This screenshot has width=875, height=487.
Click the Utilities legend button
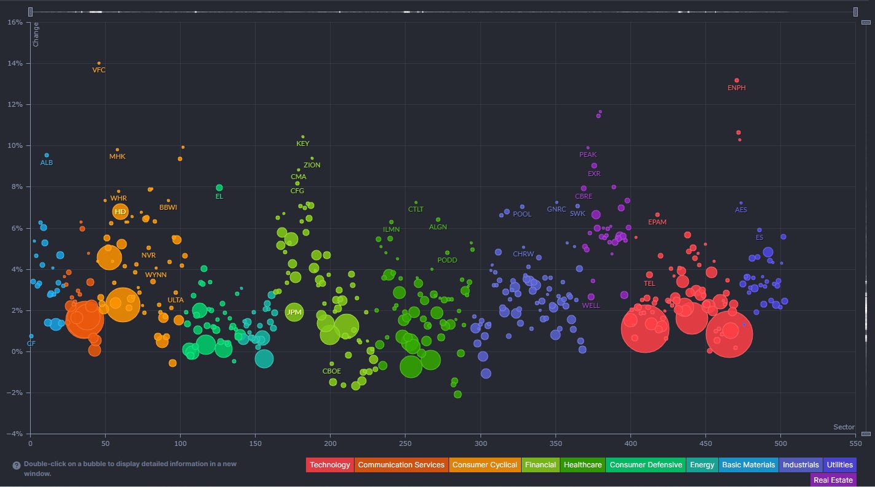(839, 465)
